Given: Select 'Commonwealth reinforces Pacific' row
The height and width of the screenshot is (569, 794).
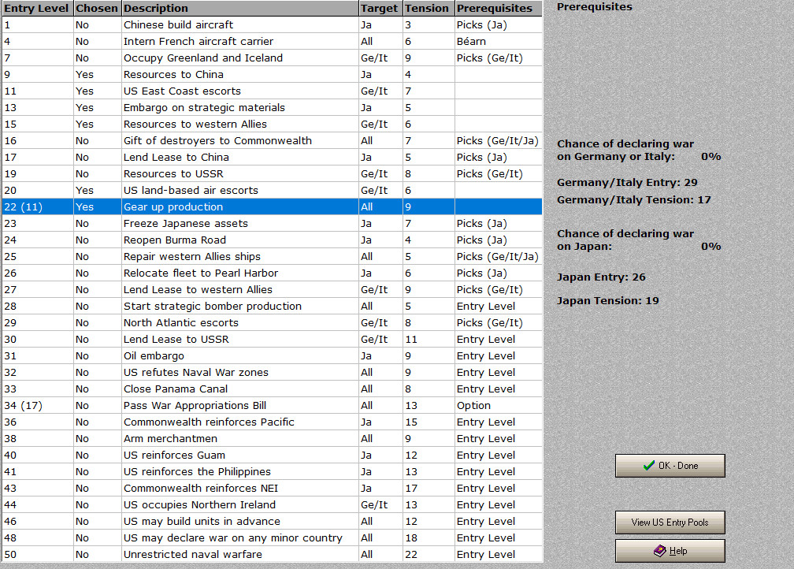Looking at the screenshot, I should click(x=272, y=422).
